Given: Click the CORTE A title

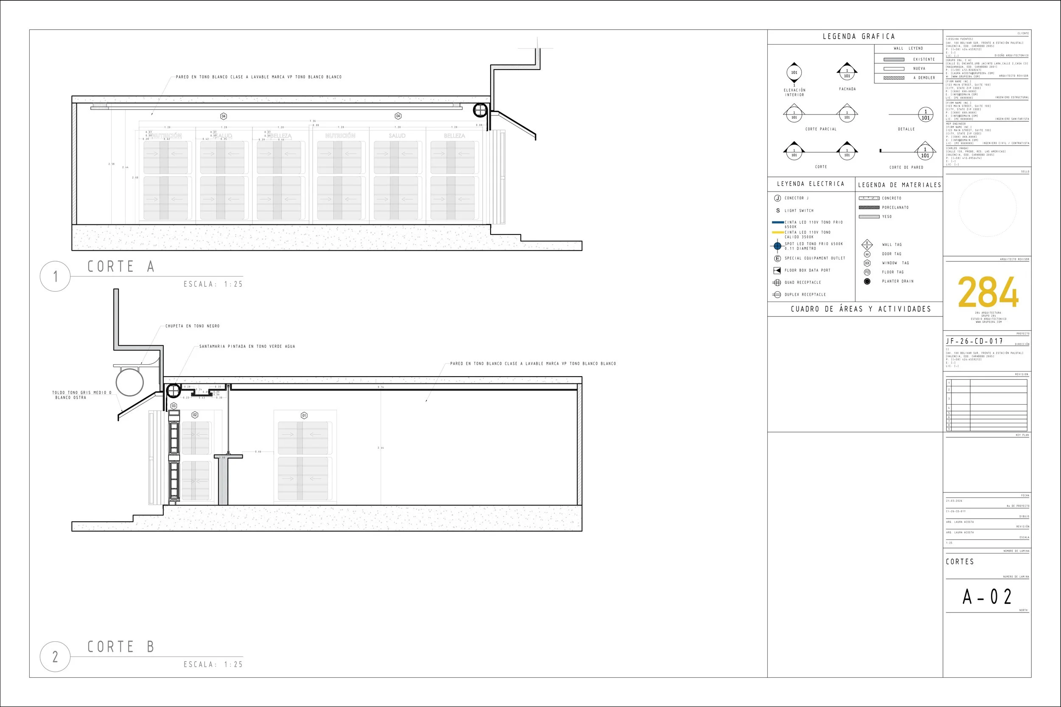Looking at the screenshot, I should coord(121,266).
